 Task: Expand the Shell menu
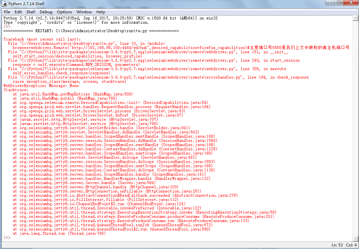[x=31, y=12]
